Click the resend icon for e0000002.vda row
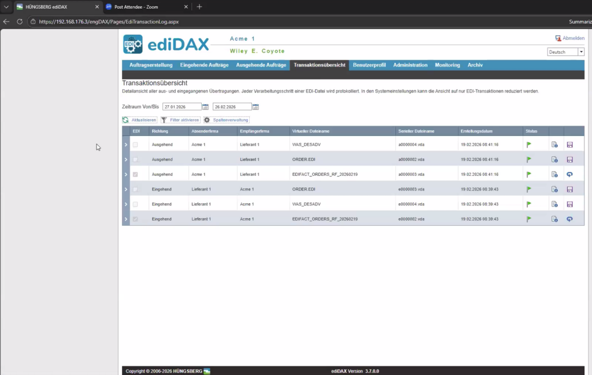This screenshot has height=375, width=592. pos(569,220)
